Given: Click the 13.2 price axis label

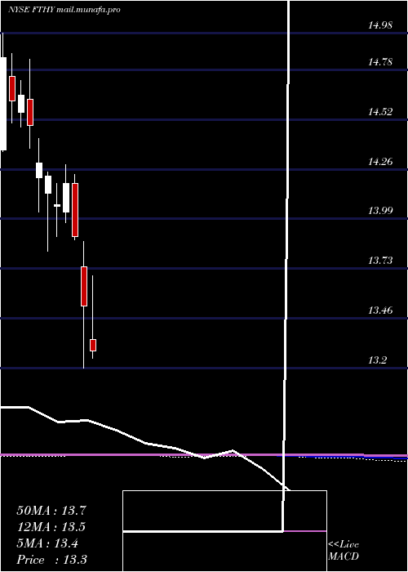Looking at the screenshot, I should (x=377, y=361).
